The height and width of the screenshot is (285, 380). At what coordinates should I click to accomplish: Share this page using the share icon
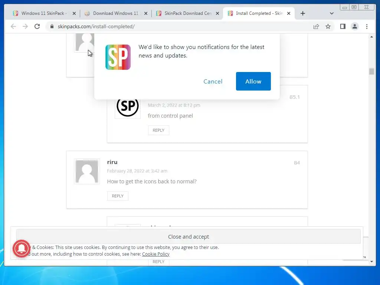[x=316, y=26]
